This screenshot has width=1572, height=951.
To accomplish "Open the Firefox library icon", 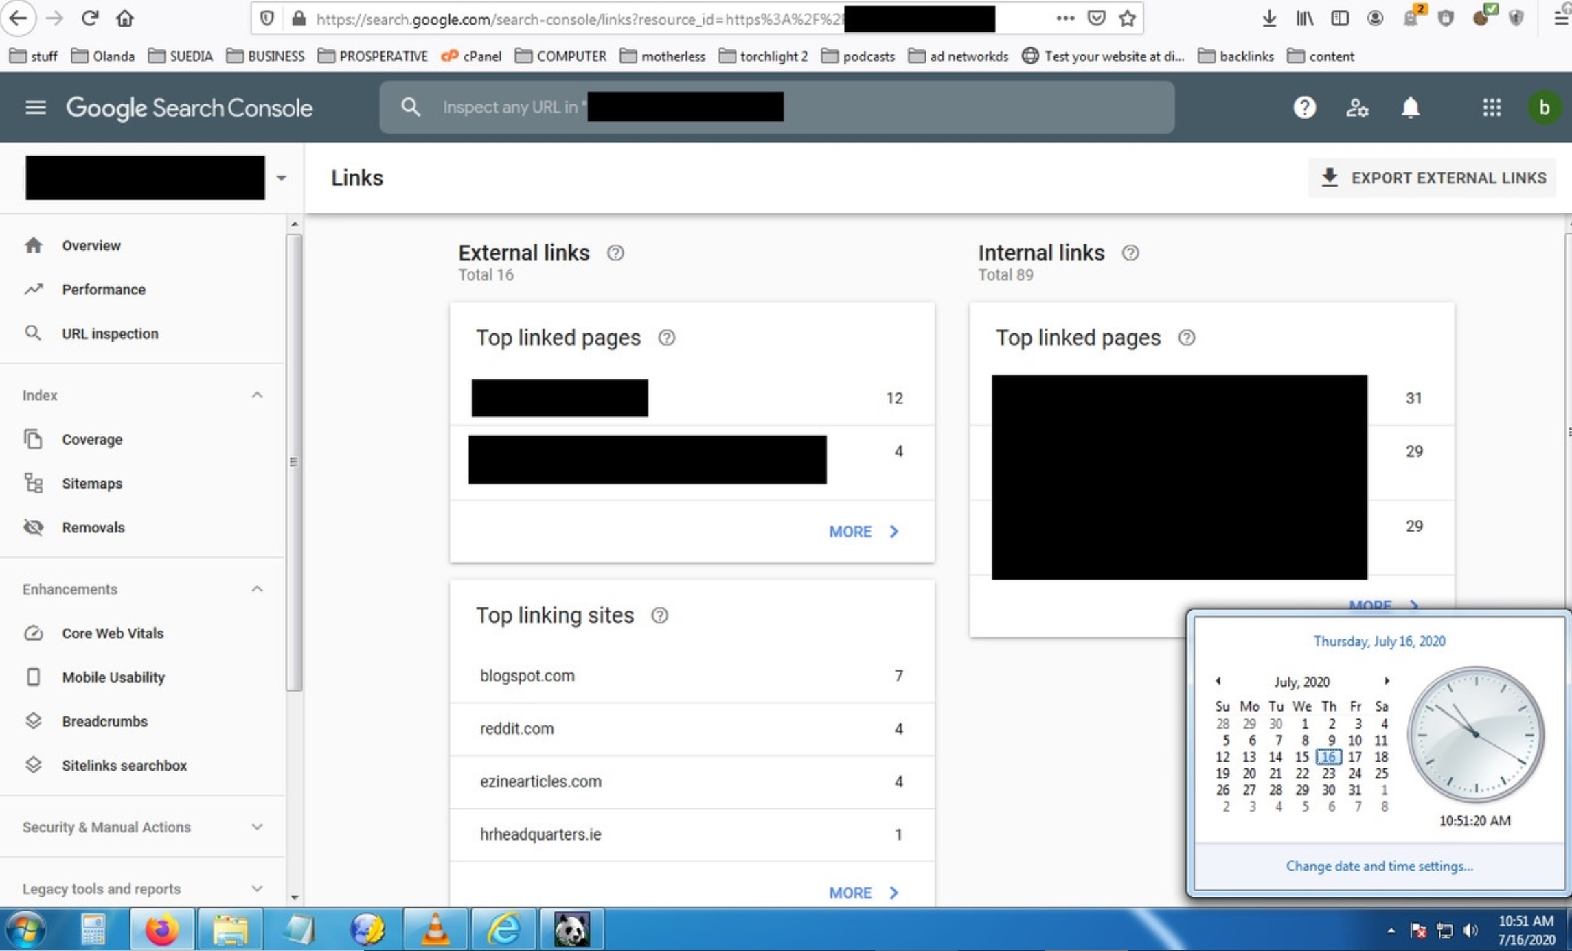I will [1304, 19].
